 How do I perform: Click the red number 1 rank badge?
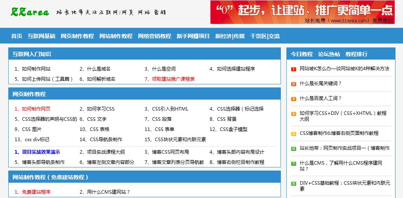point(293,69)
